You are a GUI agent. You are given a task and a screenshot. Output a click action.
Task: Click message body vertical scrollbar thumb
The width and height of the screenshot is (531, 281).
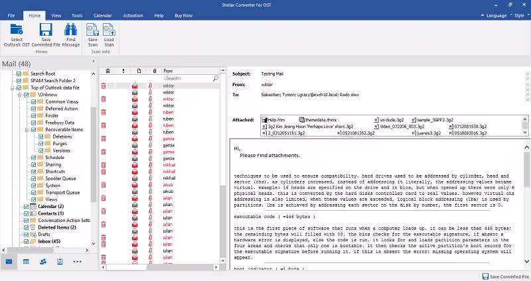[526, 170]
